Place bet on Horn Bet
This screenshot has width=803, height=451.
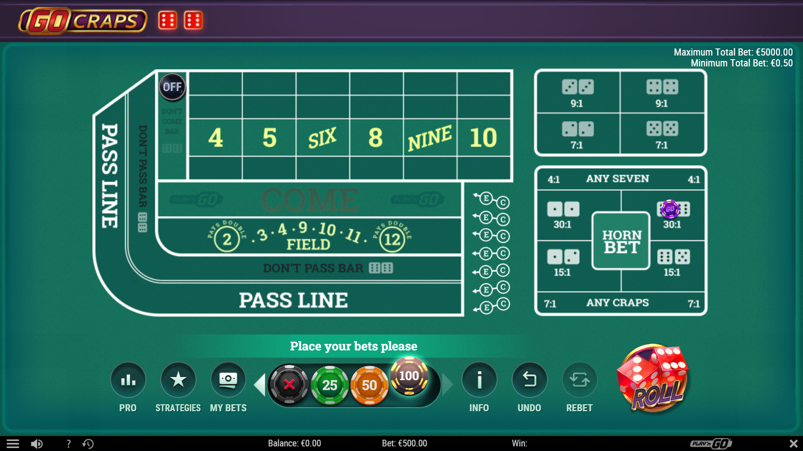click(621, 241)
